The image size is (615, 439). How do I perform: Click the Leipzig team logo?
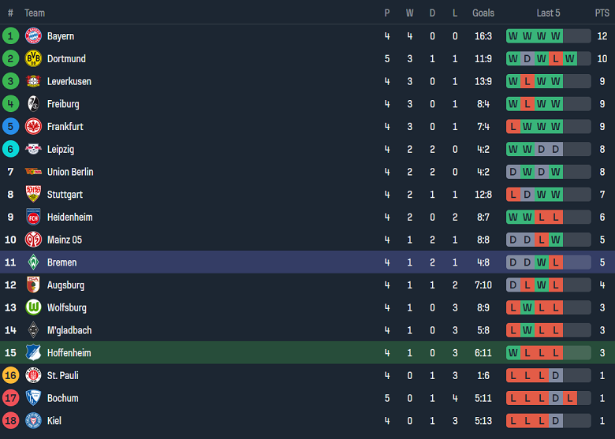point(33,149)
